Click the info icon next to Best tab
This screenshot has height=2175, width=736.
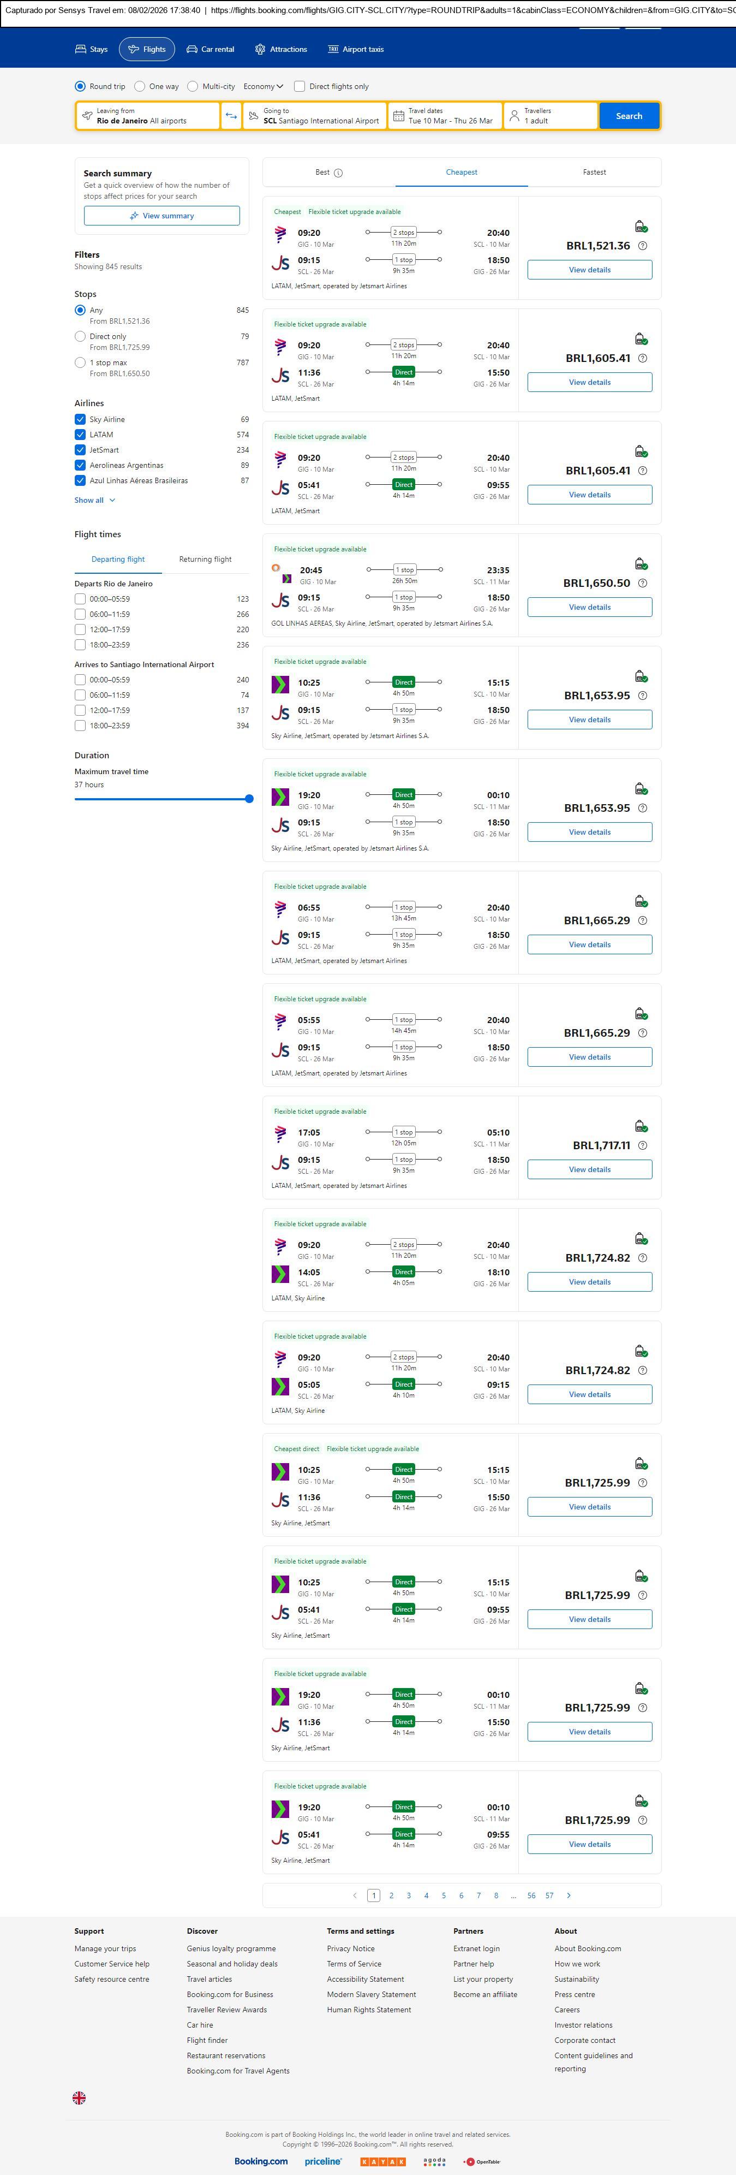pyautogui.click(x=338, y=173)
